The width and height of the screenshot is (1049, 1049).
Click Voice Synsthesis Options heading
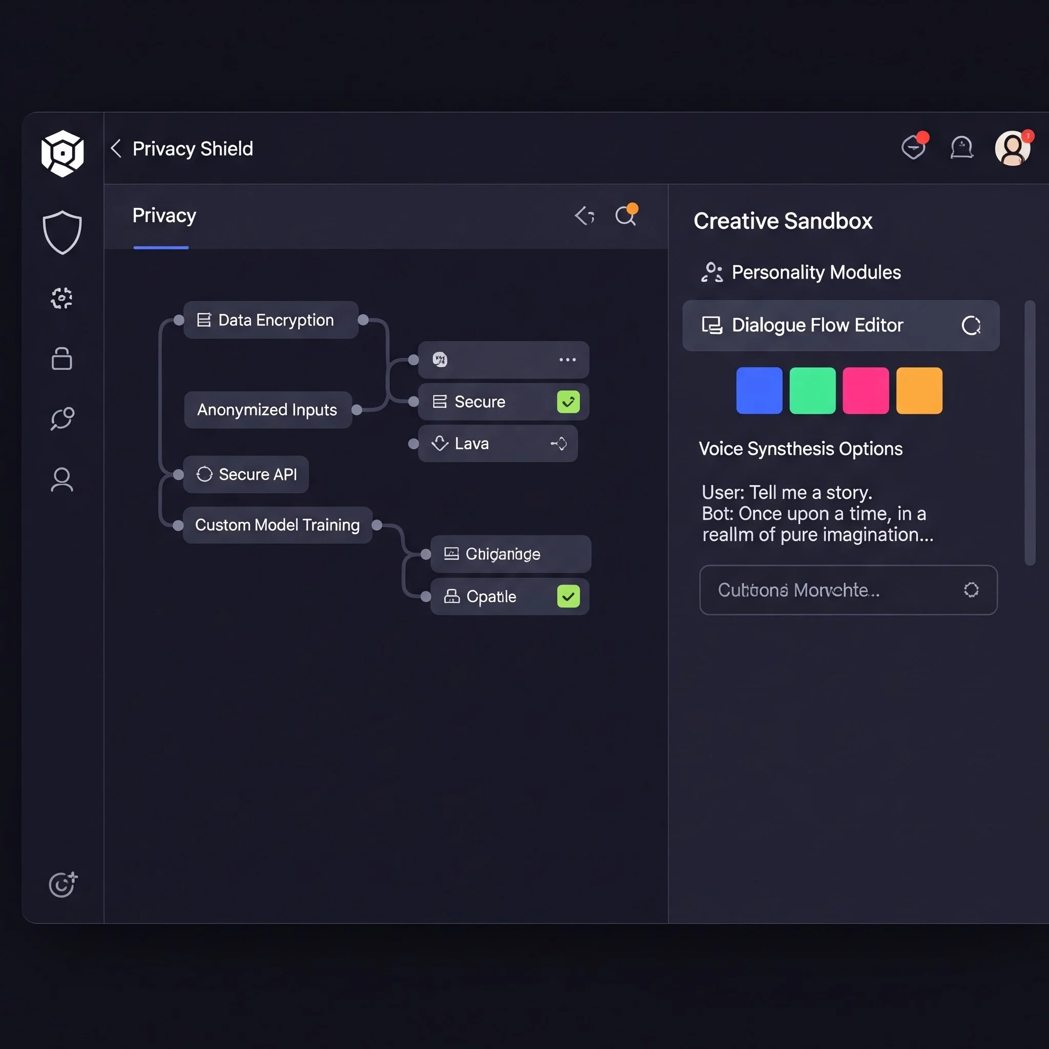(801, 449)
